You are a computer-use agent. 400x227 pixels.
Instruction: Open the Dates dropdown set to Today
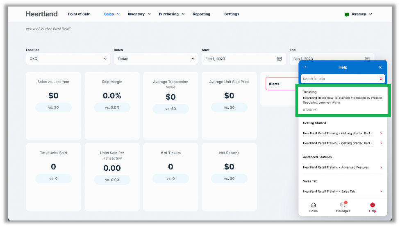(x=156, y=59)
